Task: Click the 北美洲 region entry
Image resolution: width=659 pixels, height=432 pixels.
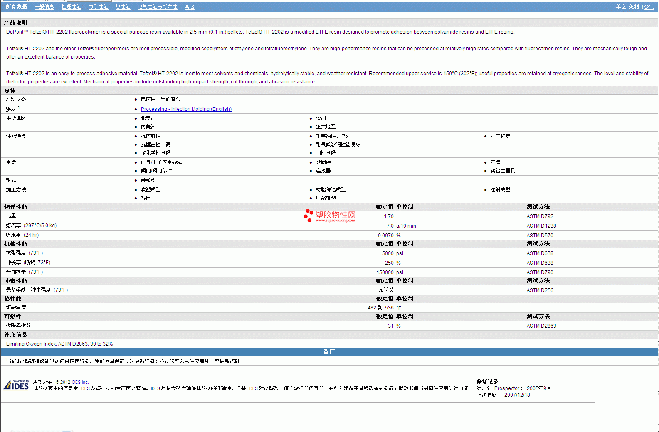Action: (148, 118)
